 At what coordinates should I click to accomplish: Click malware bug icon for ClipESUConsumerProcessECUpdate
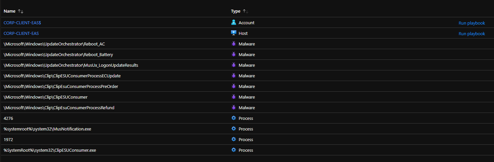[x=234, y=76]
